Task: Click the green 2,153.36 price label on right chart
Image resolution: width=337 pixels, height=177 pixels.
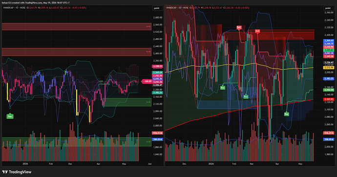Action: (329, 90)
